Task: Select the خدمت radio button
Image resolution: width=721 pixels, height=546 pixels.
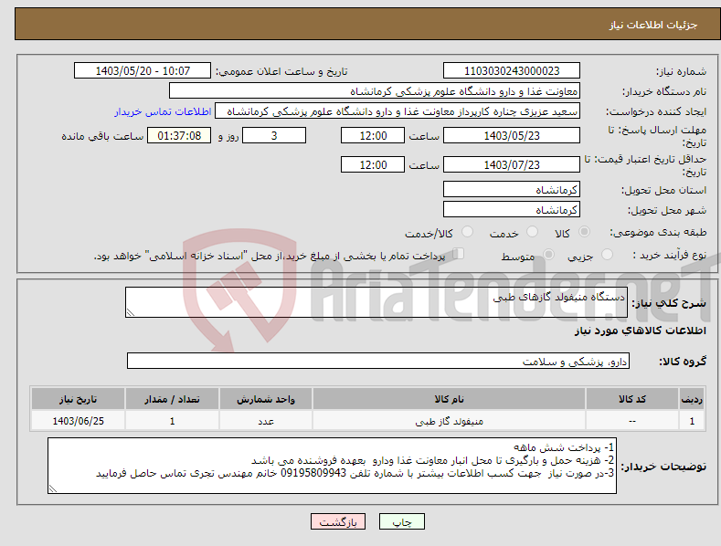Action: [532, 232]
